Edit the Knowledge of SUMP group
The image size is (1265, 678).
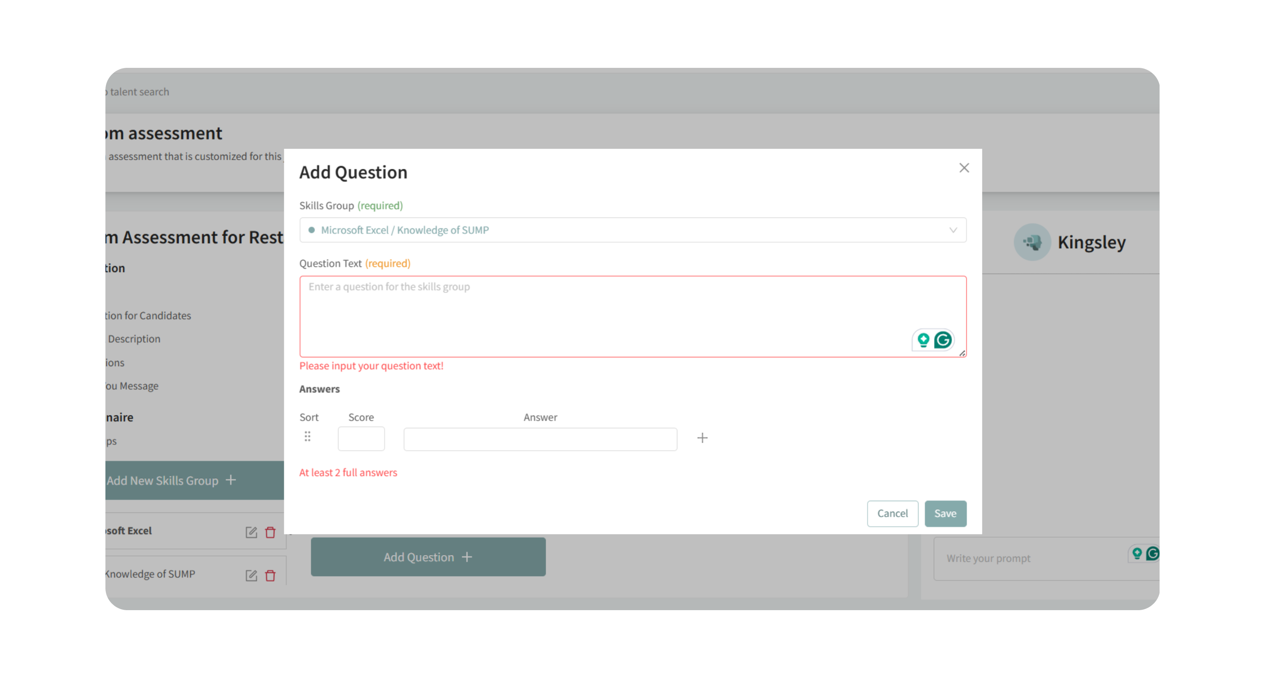pos(251,576)
